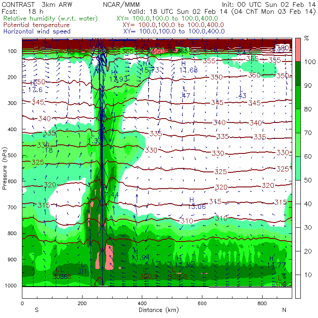Click the 60–70% light green colorbar segment

(298, 144)
